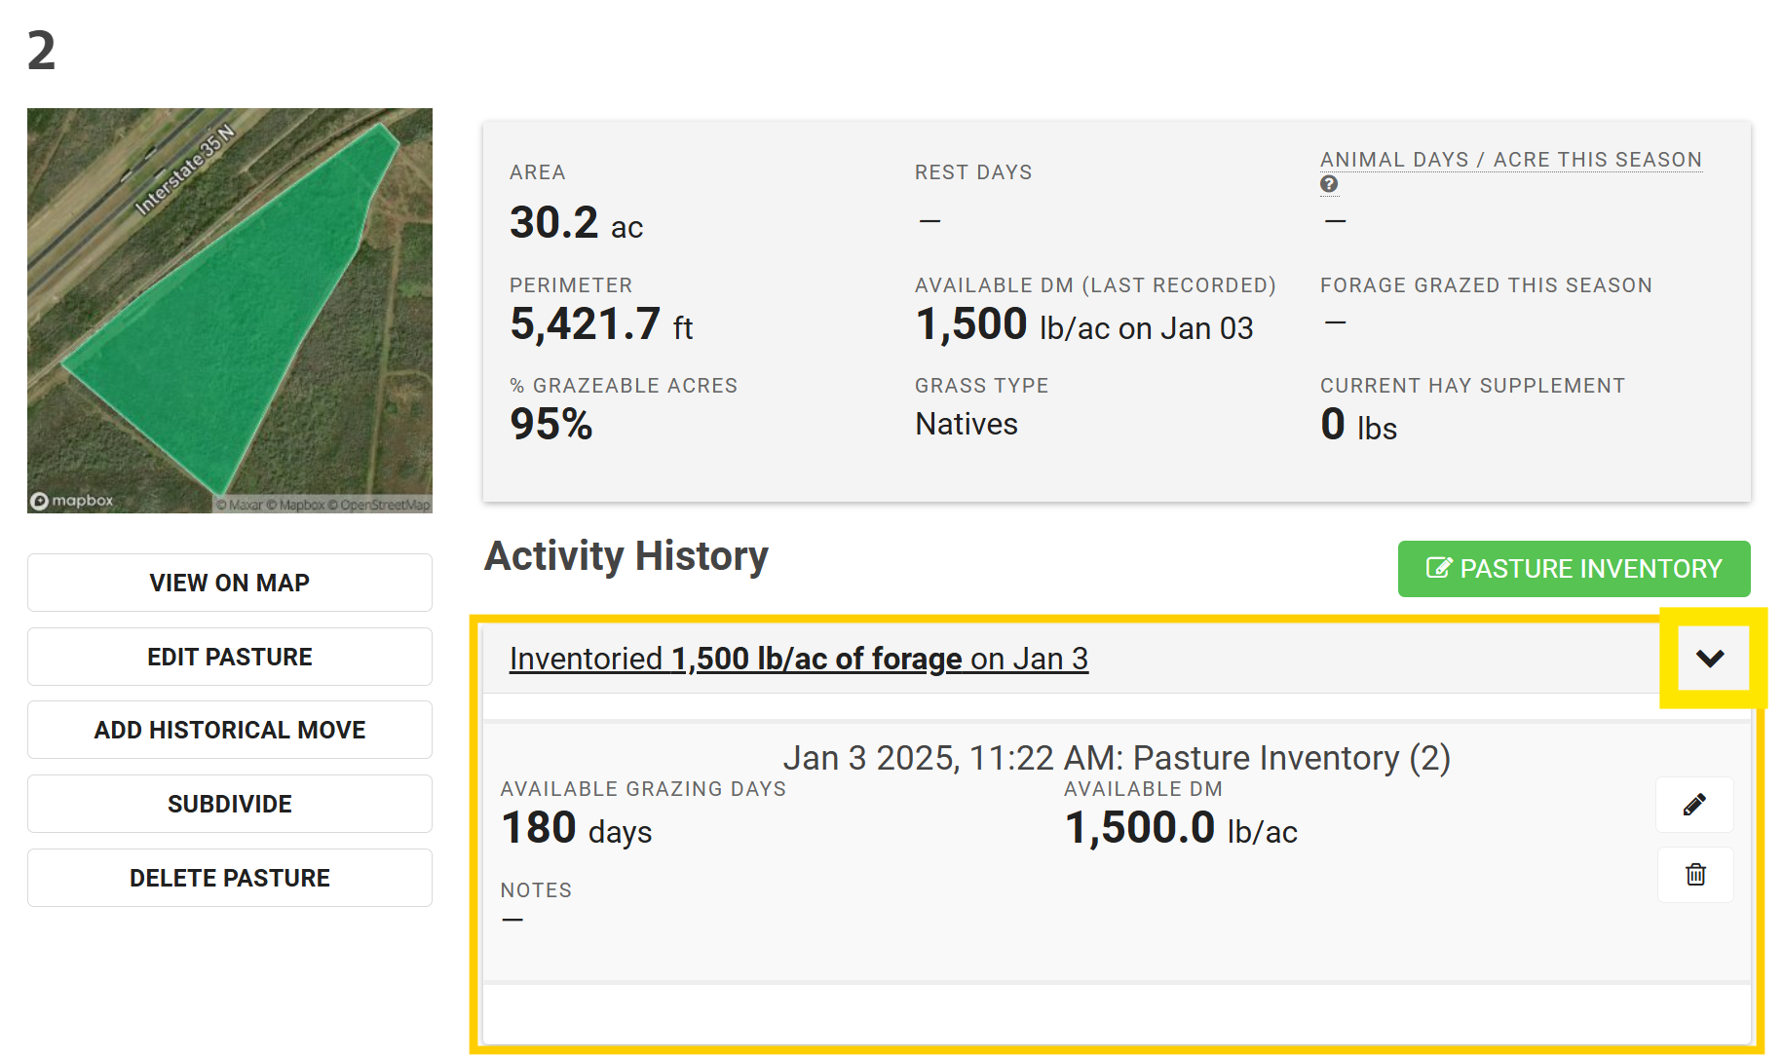
Task: Click the Available DM 1,500 lb/ac value
Action: click(x=1084, y=325)
